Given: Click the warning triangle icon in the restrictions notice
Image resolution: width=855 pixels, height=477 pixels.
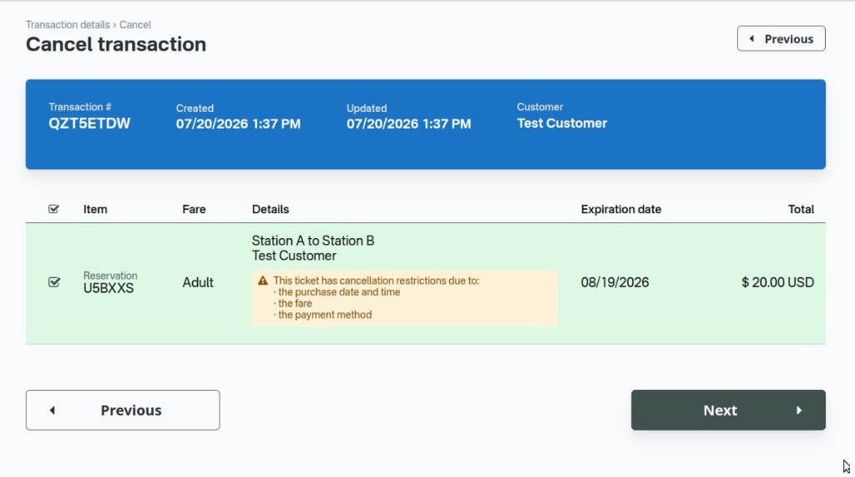Looking at the screenshot, I should tap(263, 281).
